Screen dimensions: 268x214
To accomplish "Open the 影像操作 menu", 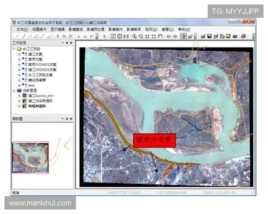I will pos(115,29).
